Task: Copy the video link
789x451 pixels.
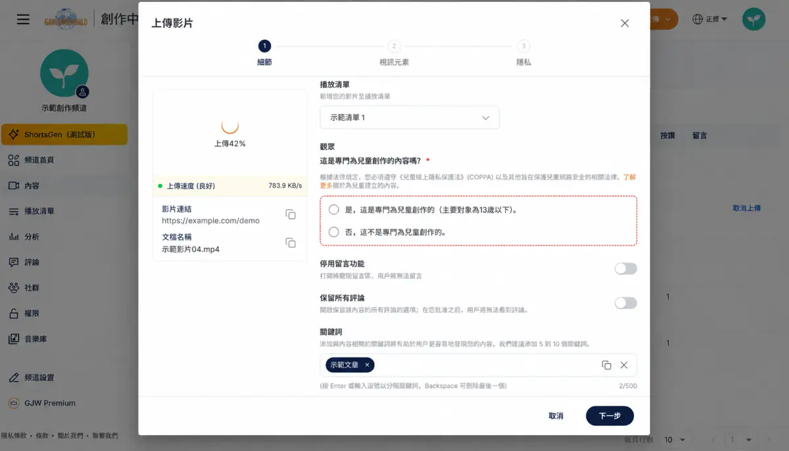Action: point(291,214)
